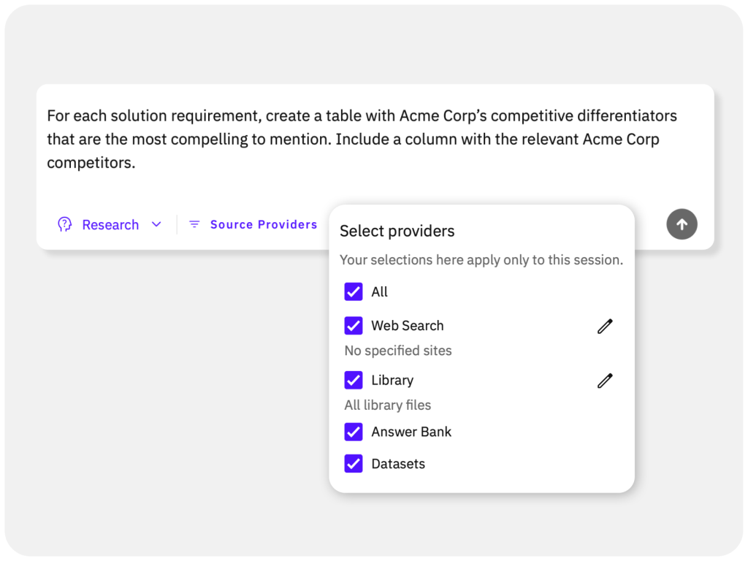Click the Web Search provider label
748x561 pixels.
point(407,326)
